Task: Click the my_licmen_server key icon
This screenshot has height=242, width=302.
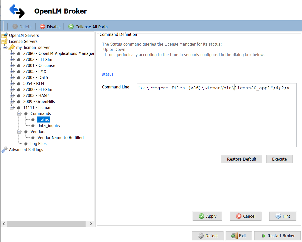Action: pos(12,48)
